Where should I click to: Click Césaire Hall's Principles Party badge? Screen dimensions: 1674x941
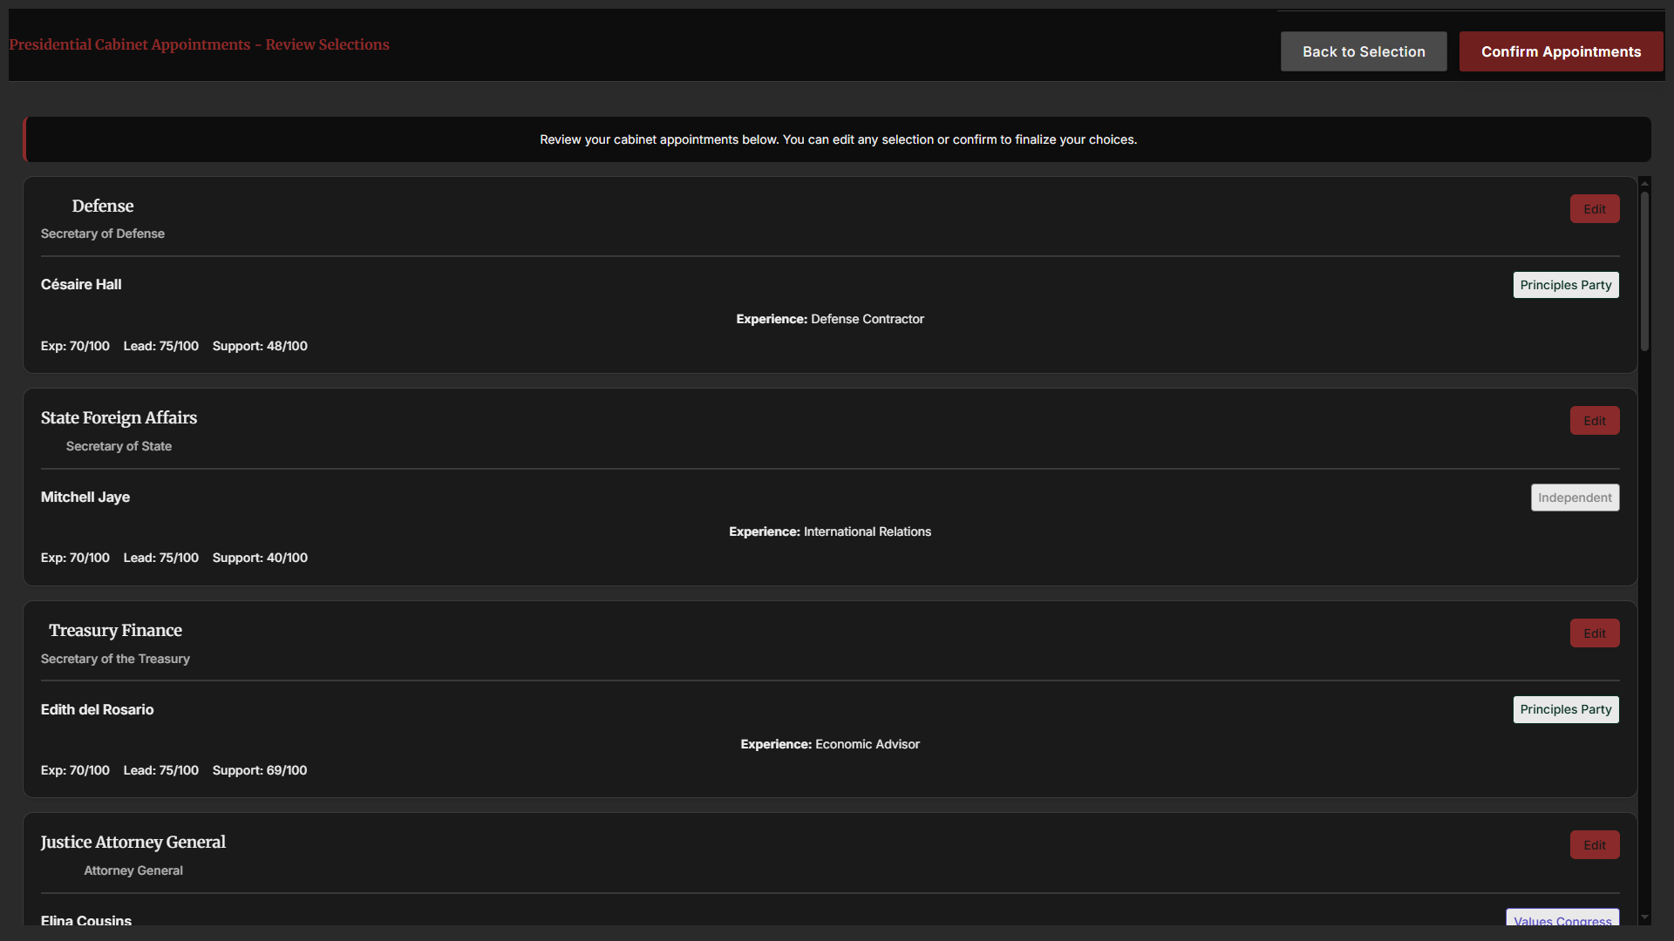(1565, 285)
